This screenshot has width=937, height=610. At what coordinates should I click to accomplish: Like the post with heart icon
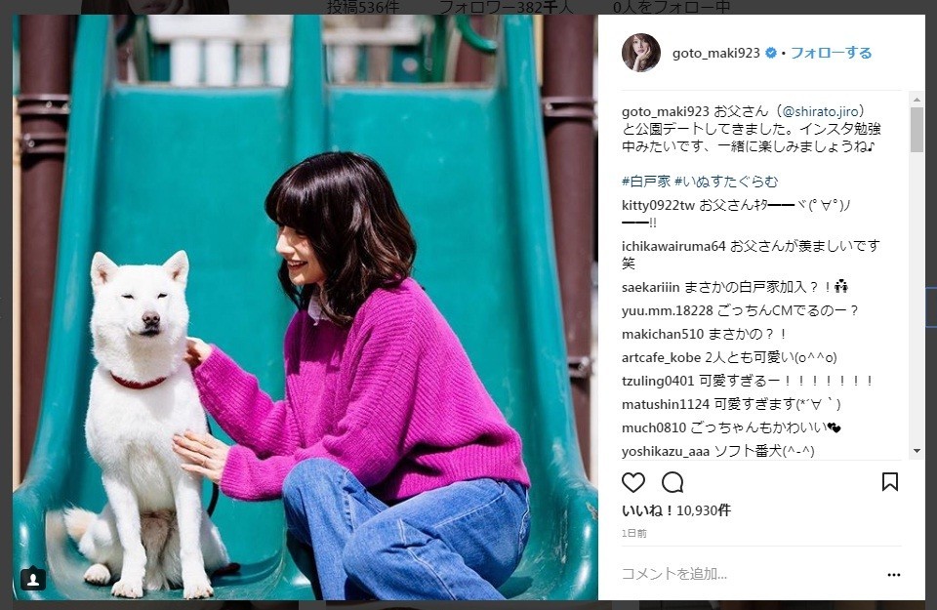633,482
